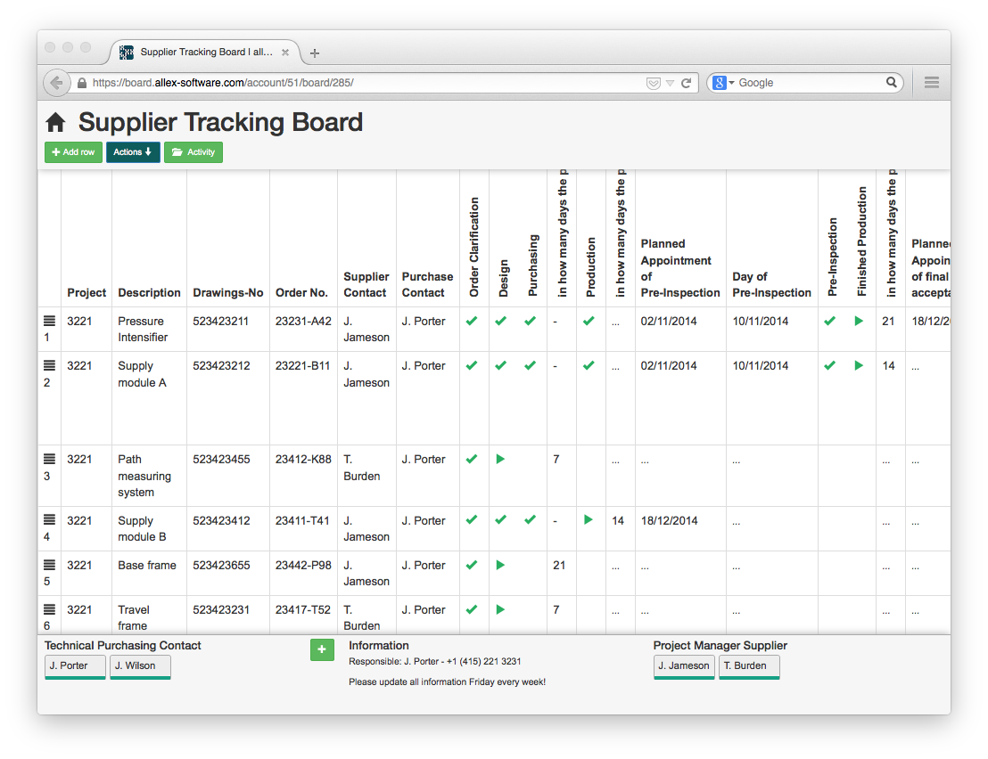Screen dimensions: 988x759
Task: Click Design in-progress arrow for Travel frame
Action: [x=500, y=610]
